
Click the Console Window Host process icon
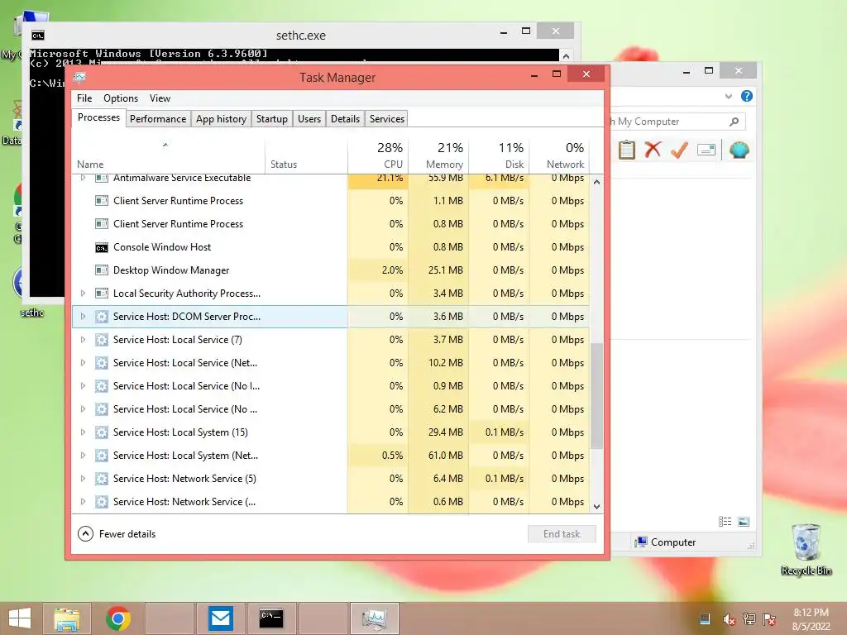pyautogui.click(x=102, y=247)
